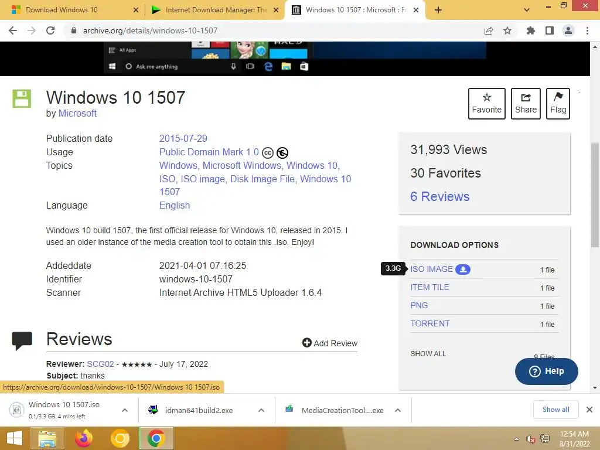
Task: Close the Download Windows 10 tab
Action: point(136,10)
